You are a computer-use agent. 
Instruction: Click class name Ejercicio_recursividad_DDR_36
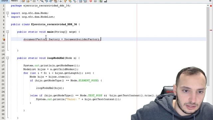[x=54, y=24]
